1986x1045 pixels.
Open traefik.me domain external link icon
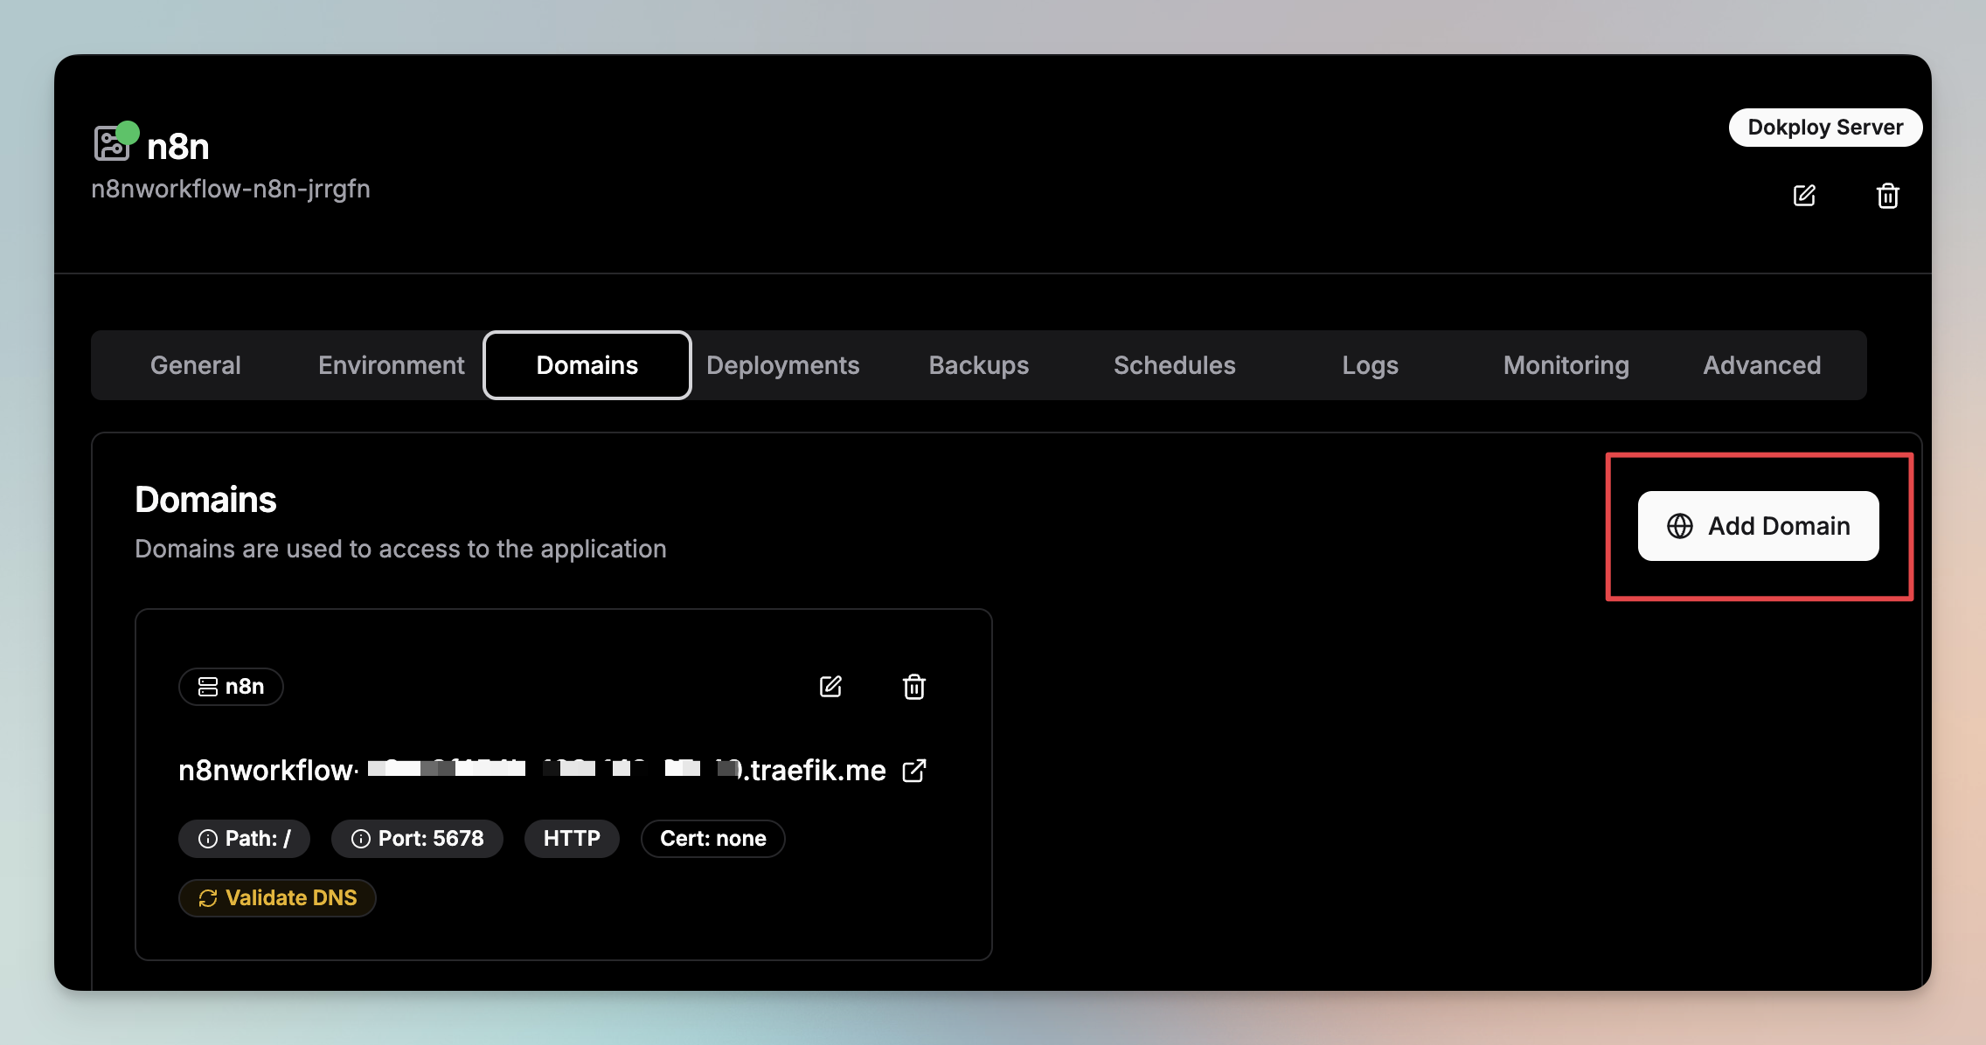tap(914, 771)
